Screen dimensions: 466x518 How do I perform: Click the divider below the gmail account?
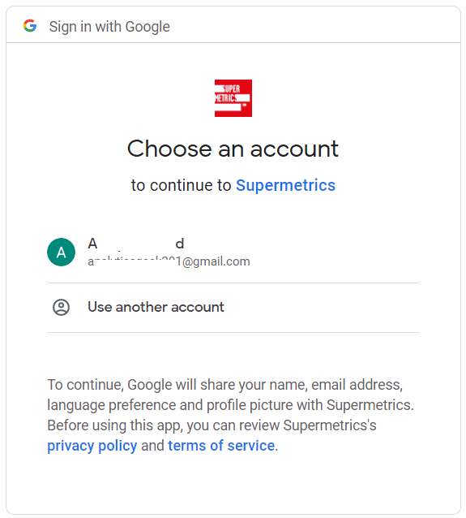pyautogui.click(x=233, y=283)
